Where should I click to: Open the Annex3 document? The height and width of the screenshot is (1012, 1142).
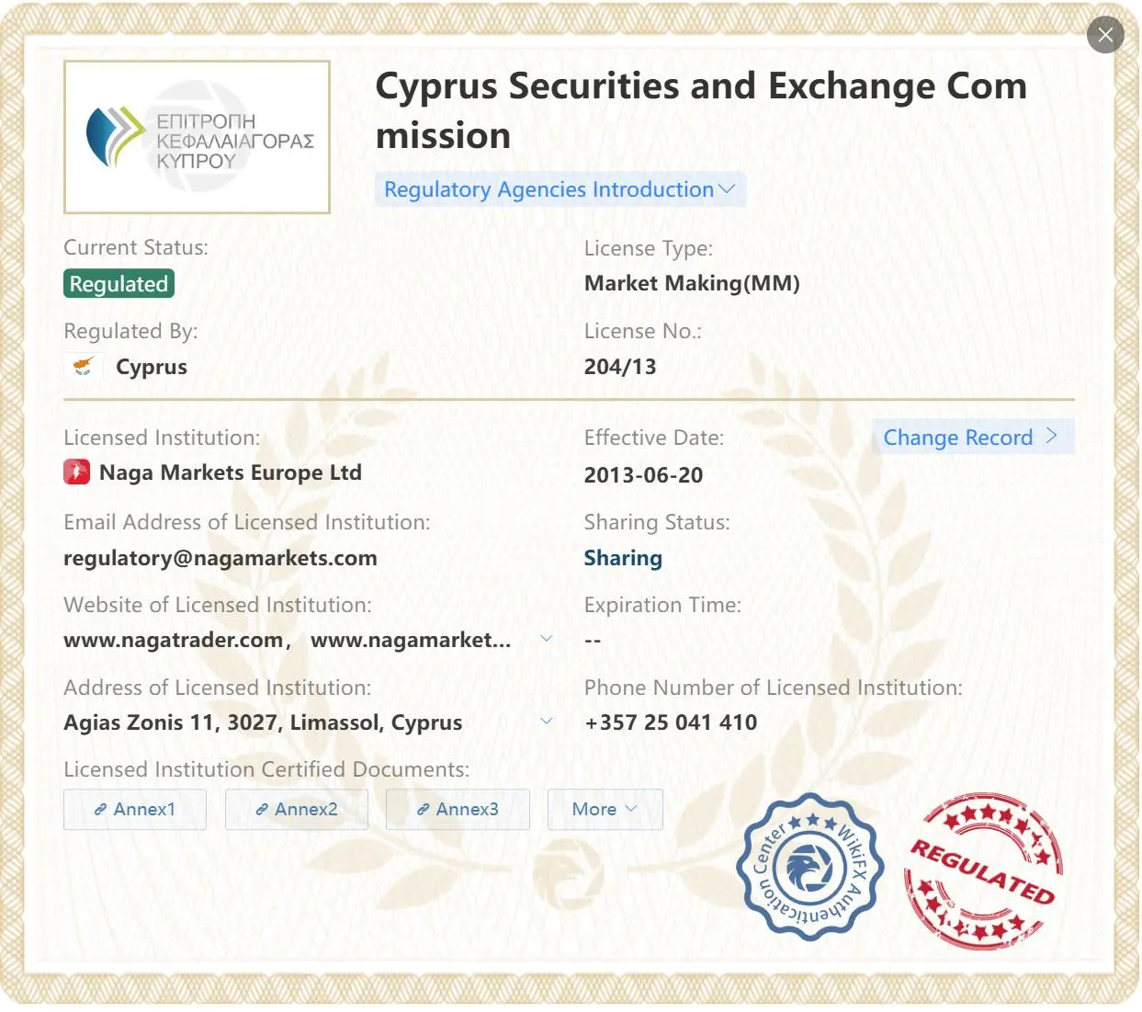pyautogui.click(x=458, y=809)
